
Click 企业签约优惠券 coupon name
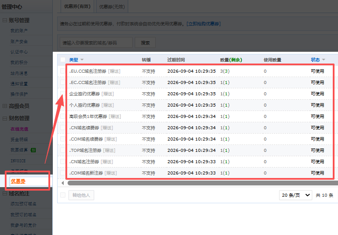pyautogui.click(x=85, y=94)
